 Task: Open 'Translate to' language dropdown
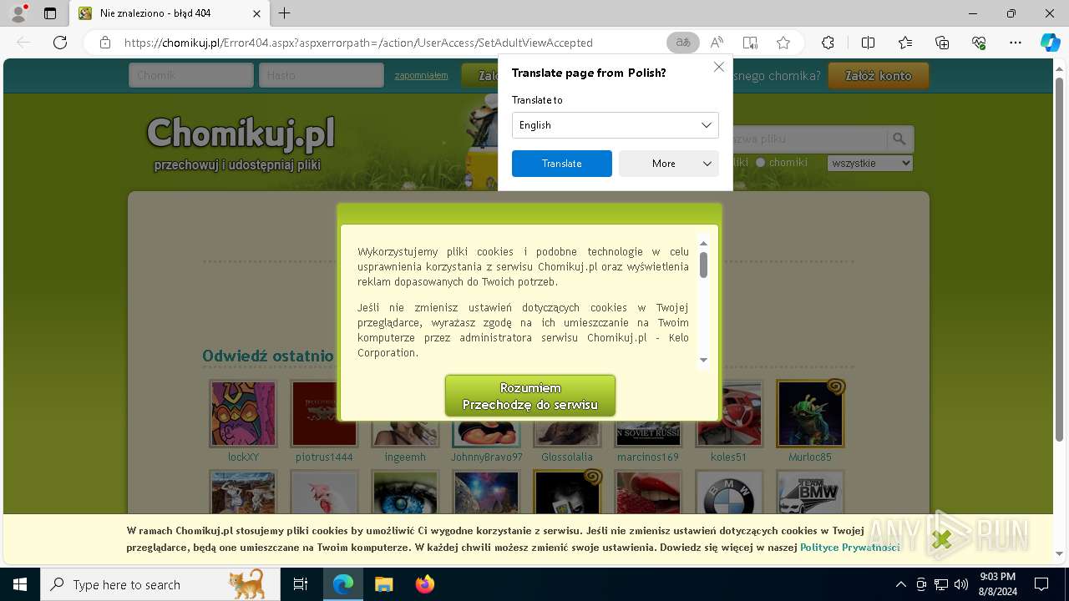click(616, 125)
